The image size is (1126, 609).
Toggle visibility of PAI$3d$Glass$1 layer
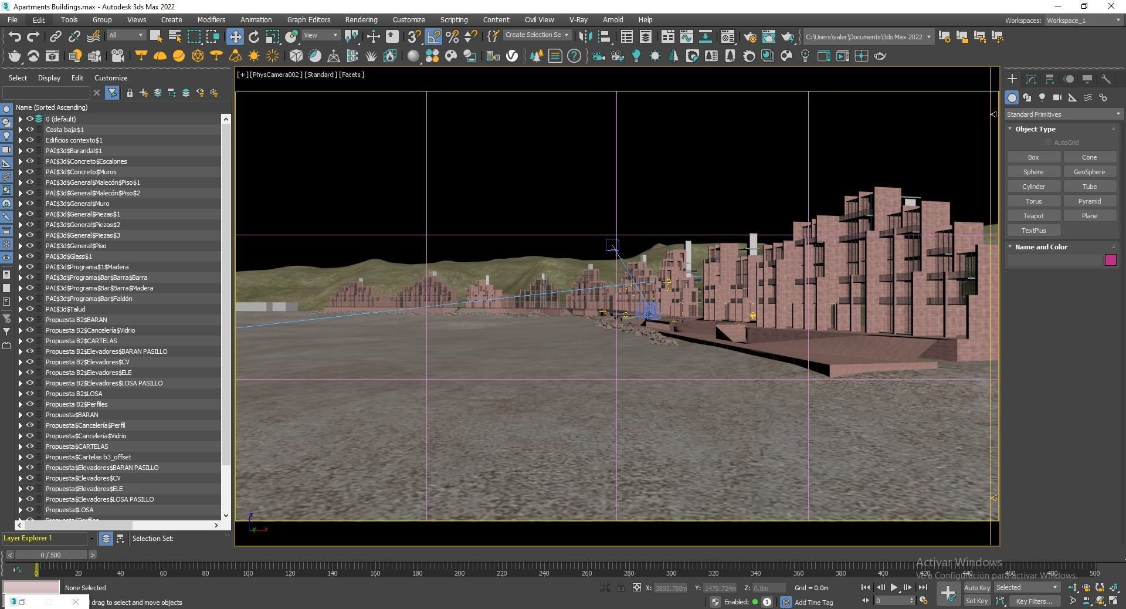coord(29,256)
